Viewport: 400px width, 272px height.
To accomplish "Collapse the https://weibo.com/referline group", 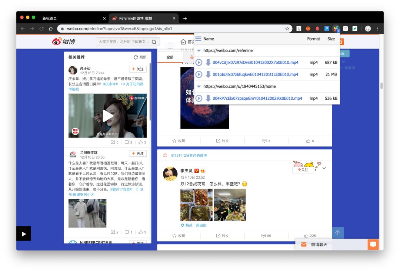I will (199, 51).
